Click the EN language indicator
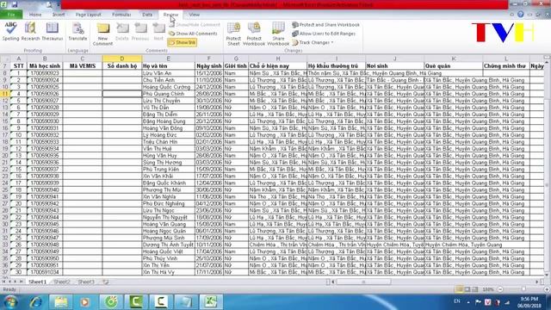This screenshot has width=551, height=310. click(x=457, y=301)
